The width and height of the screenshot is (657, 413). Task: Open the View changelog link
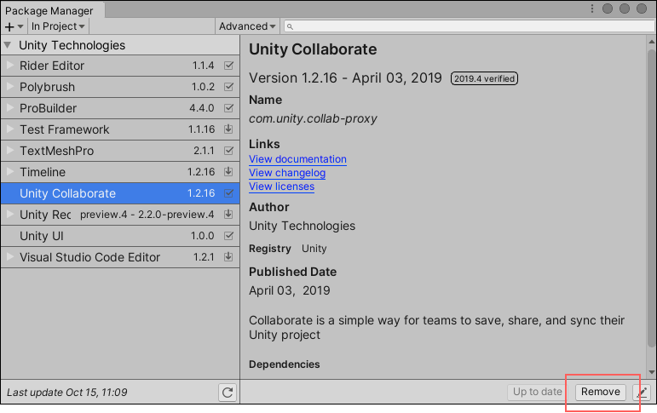click(287, 173)
